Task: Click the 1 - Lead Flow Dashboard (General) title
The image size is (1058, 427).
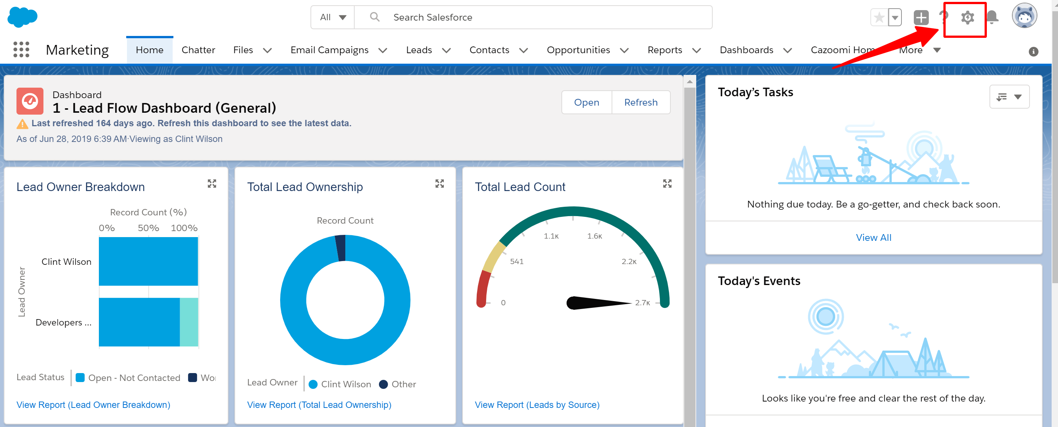Action: tap(164, 108)
